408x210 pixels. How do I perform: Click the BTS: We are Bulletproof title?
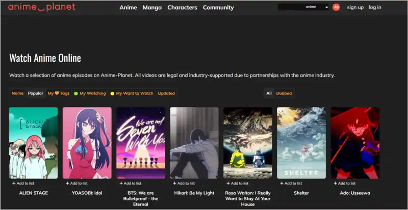coord(141,199)
